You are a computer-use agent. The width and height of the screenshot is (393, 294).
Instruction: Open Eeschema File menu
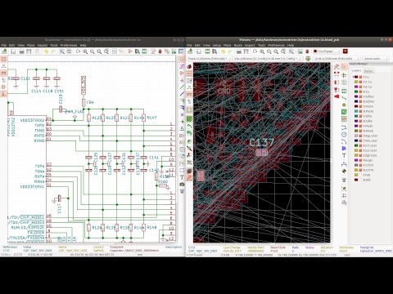coord(4,45)
